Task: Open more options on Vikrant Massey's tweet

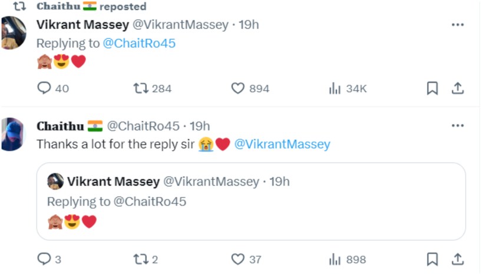Action: click(457, 25)
